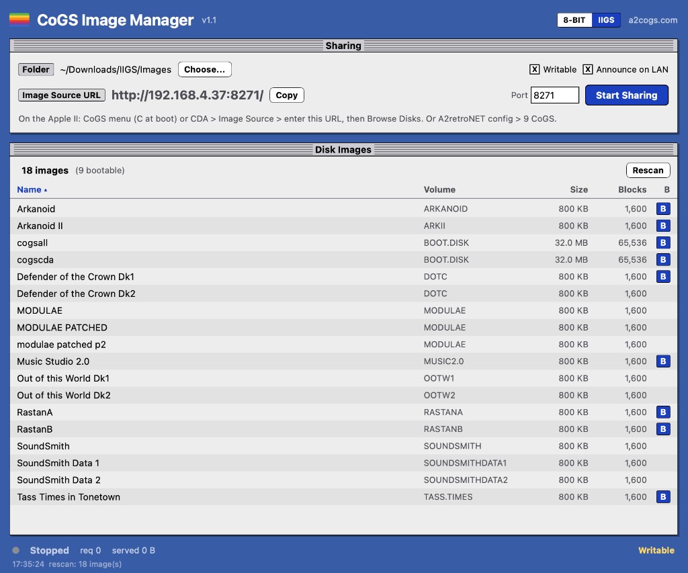Click the Sharing panel title bar
This screenshot has height=573, width=688.
[343, 46]
